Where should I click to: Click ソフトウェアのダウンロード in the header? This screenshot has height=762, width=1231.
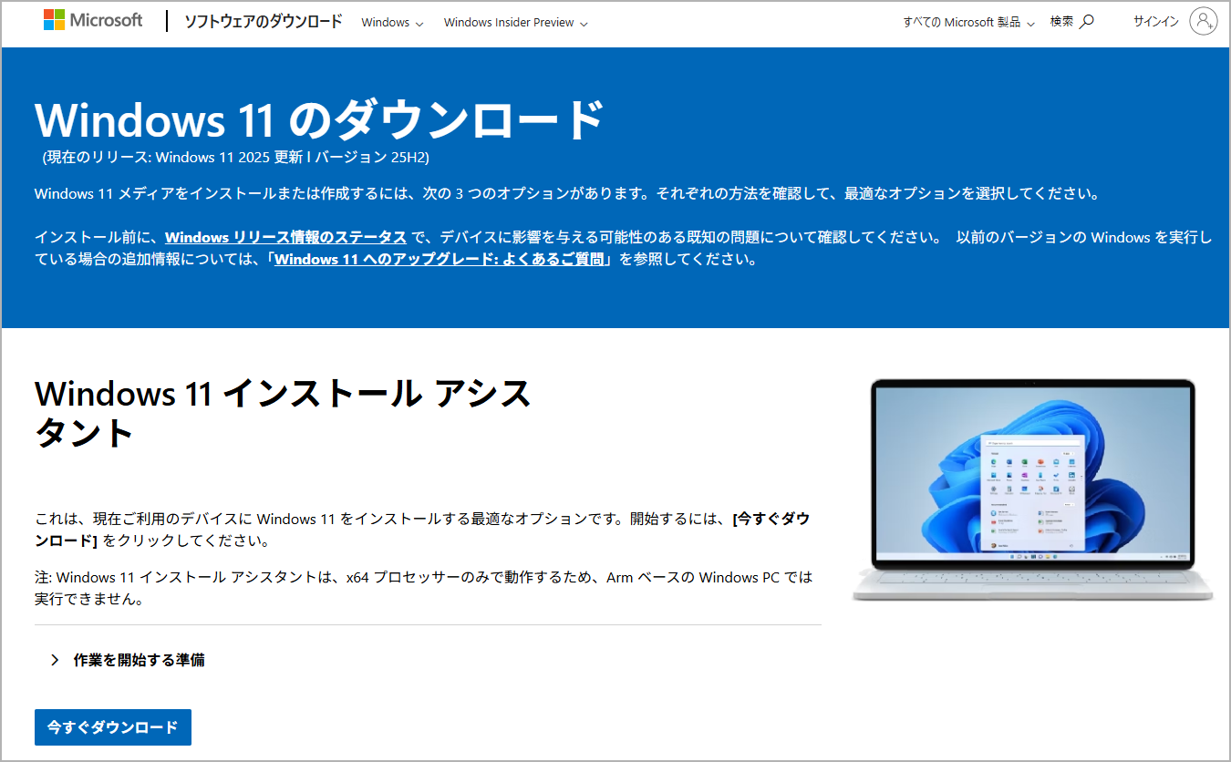pyautogui.click(x=264, y=20)
